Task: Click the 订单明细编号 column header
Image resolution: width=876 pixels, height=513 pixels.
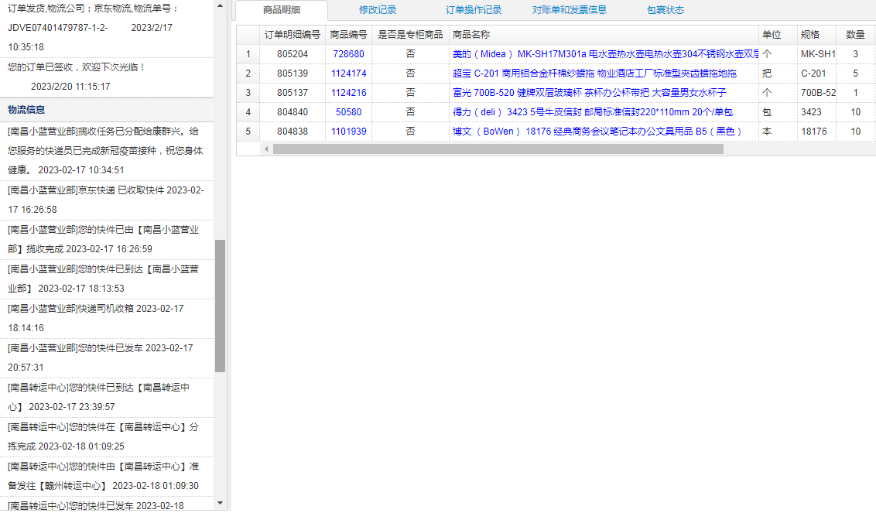Action: click(x=293, y=35)
